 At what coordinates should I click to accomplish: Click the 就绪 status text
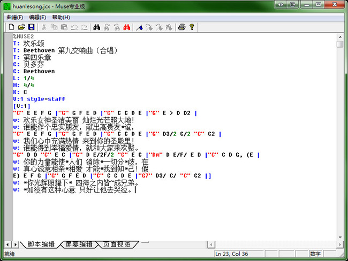coord(9,254)
